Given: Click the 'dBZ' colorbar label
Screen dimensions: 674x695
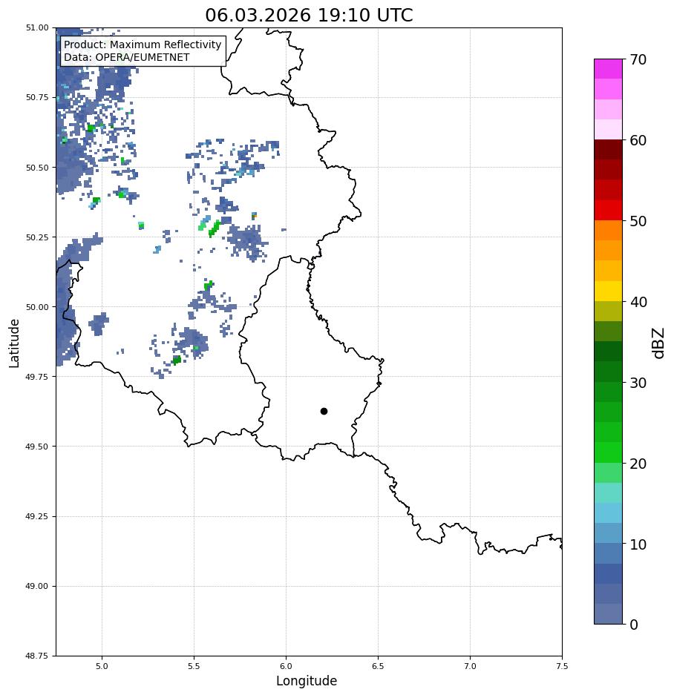Looking at the screenshot, I should click(659, 343).
